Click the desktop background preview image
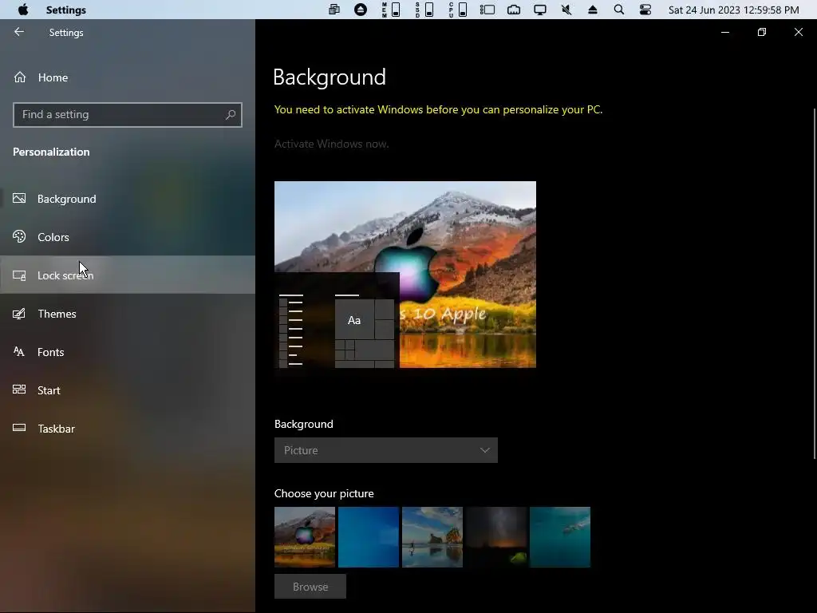Viewport: 817px width, 613px height. pos(405,275)
